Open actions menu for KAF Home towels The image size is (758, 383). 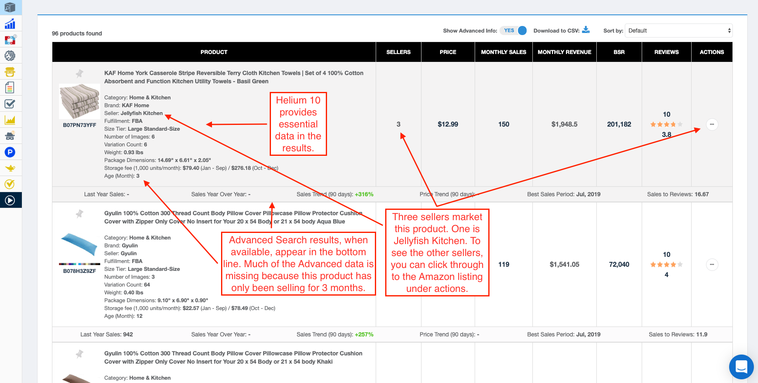coord(712,125)
